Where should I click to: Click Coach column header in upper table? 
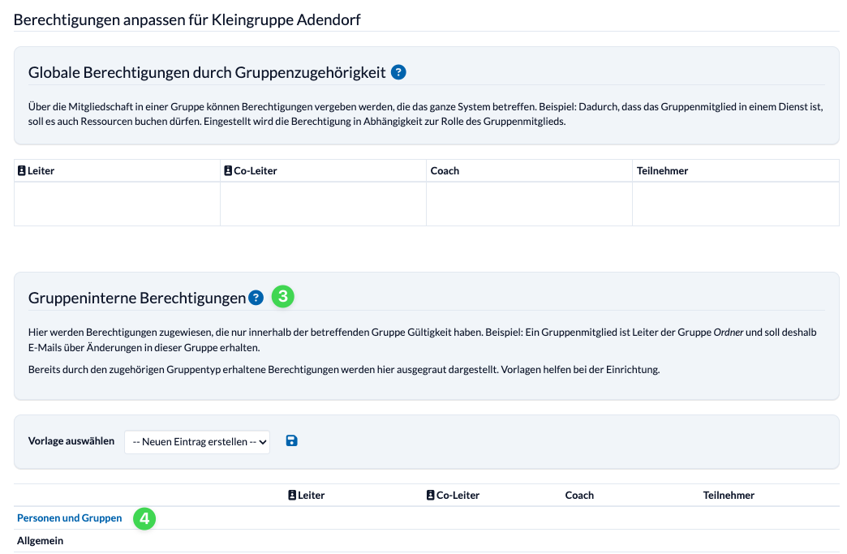(445, 171)
